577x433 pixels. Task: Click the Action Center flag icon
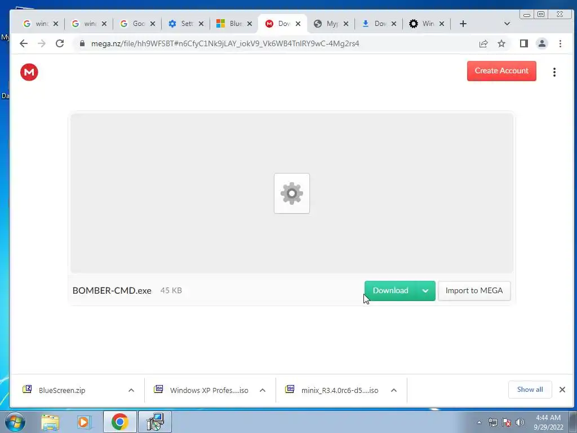[x=507, y=422]
